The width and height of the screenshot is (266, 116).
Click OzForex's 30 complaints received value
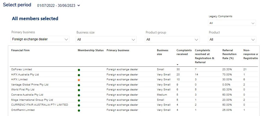[178, 69]
